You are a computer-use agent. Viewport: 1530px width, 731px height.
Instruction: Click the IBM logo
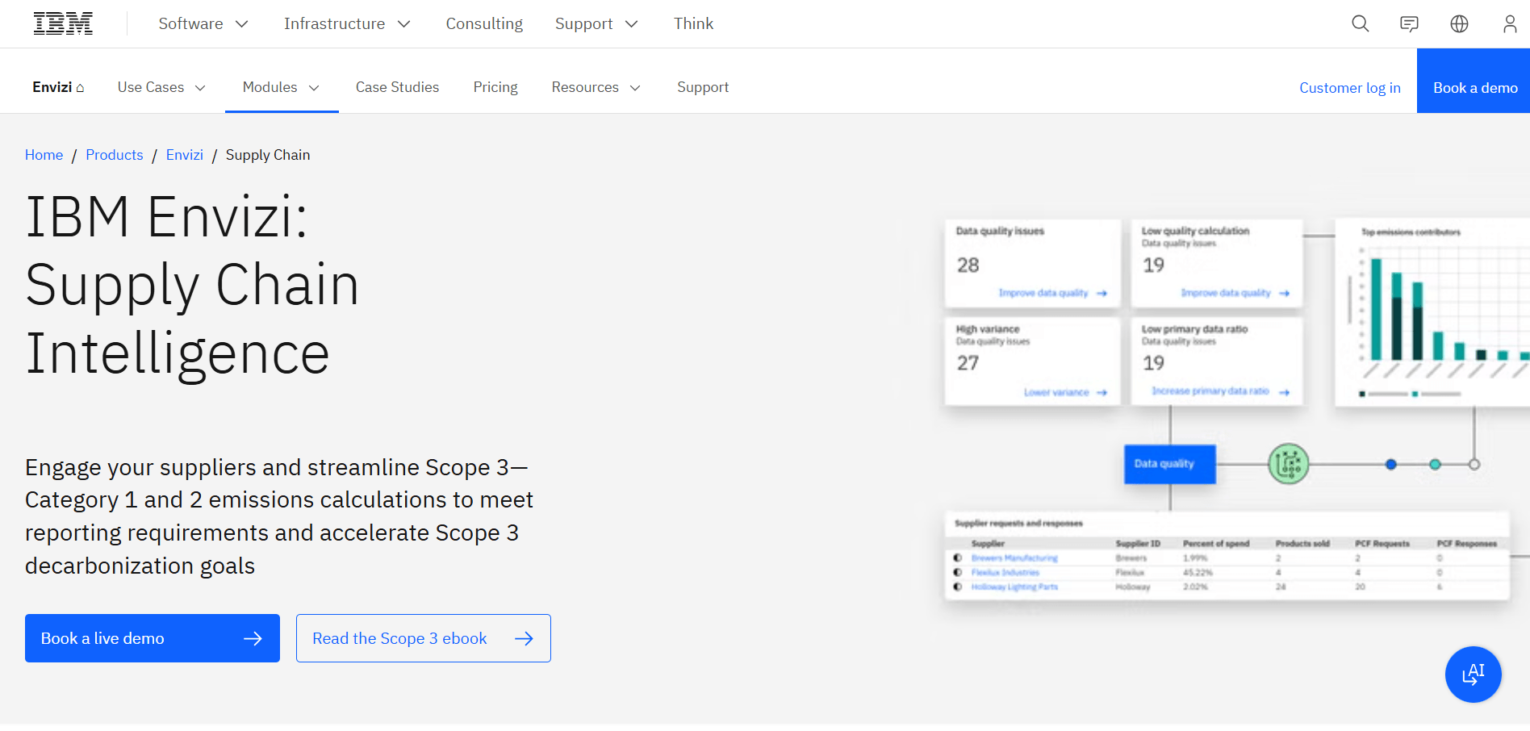pos(63,23)
